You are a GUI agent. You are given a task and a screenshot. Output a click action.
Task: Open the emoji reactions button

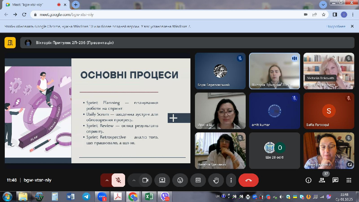180,180
